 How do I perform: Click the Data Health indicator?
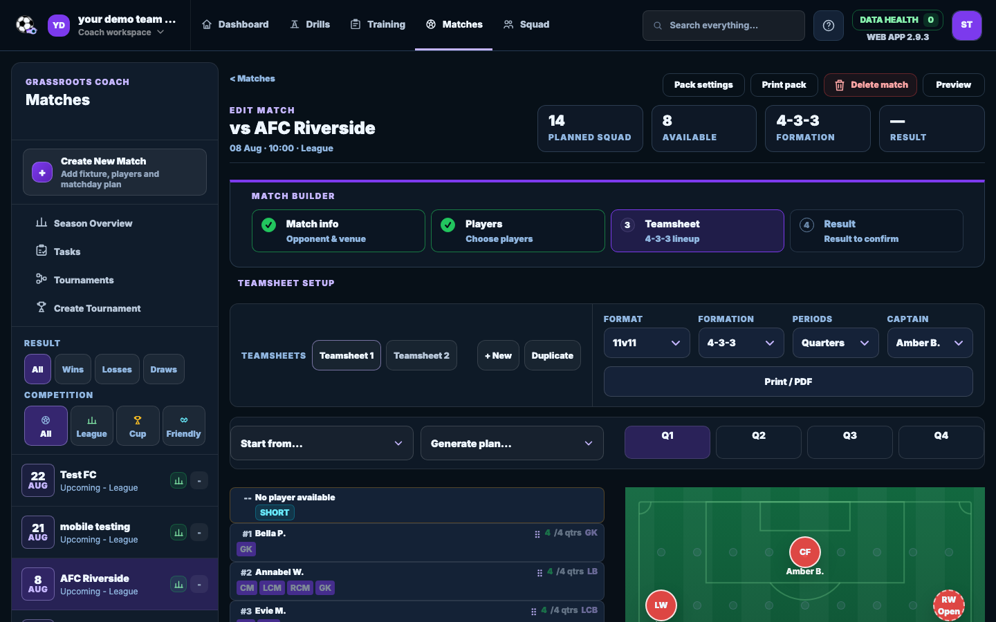point(897,20)
